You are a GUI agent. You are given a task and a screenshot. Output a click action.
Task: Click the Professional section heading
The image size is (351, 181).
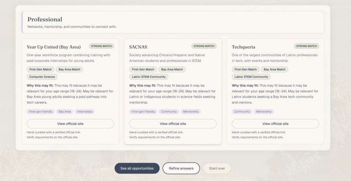[45, 19]
